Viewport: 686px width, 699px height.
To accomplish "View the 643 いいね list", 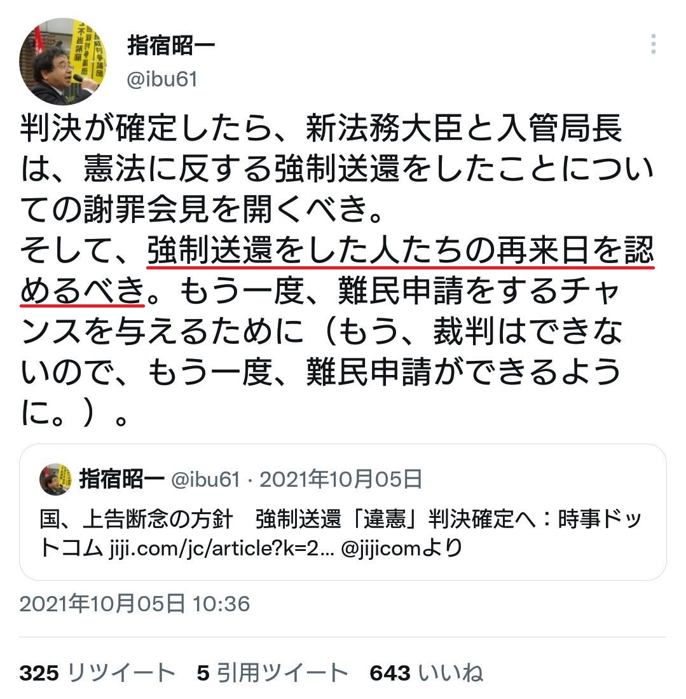I will 427,673.
